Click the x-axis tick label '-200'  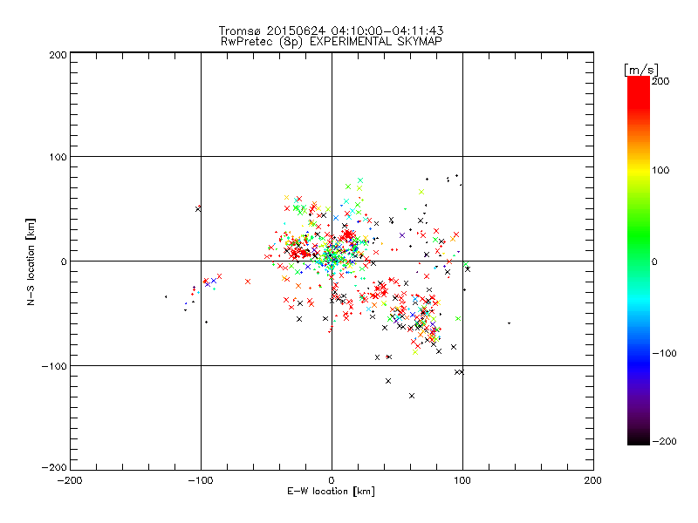[70, 480]
